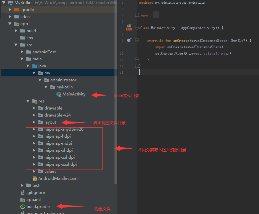Click the drawable folder icon
The width and height of the screenshot is (259, 214).
pyautogui.click(x=41, y=108)
